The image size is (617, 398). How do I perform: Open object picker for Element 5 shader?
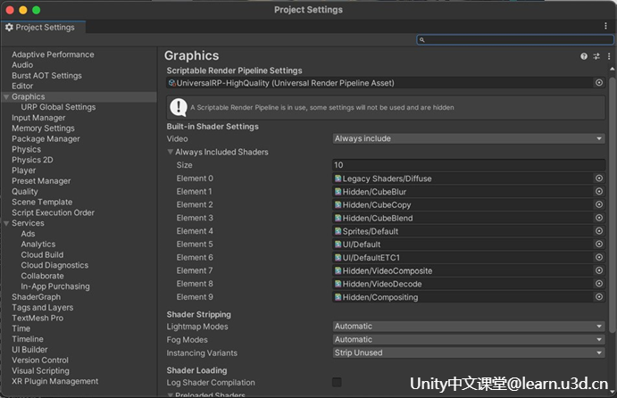click(x=599, y=245)
